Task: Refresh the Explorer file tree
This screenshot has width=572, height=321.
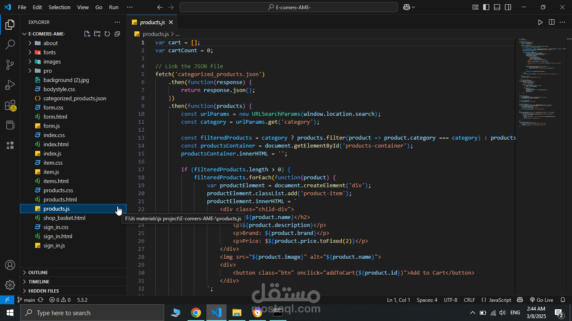Action: tap(107, 34)
